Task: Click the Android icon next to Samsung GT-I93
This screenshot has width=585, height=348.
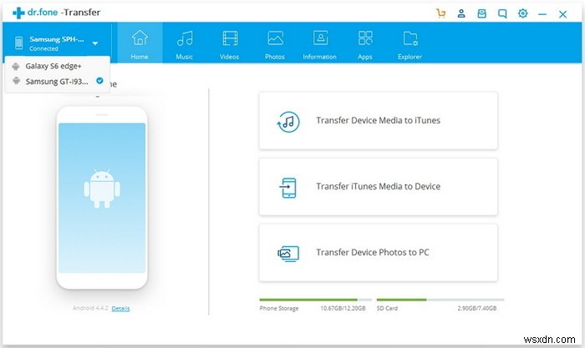Action: point(16,80)
